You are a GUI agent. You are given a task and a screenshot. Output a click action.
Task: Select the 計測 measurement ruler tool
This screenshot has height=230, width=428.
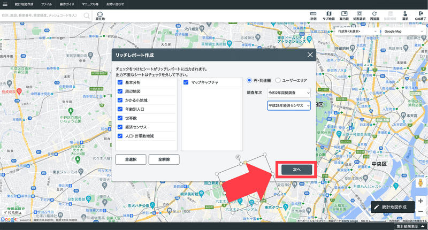tap(314, 16)
